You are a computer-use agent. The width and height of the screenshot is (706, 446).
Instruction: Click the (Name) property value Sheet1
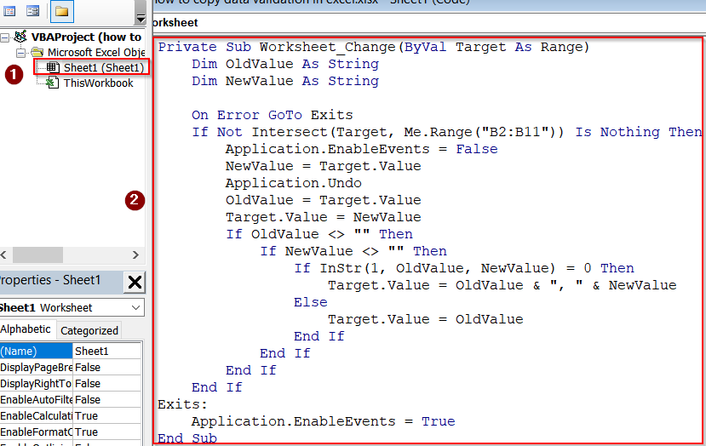coord(107,351)
